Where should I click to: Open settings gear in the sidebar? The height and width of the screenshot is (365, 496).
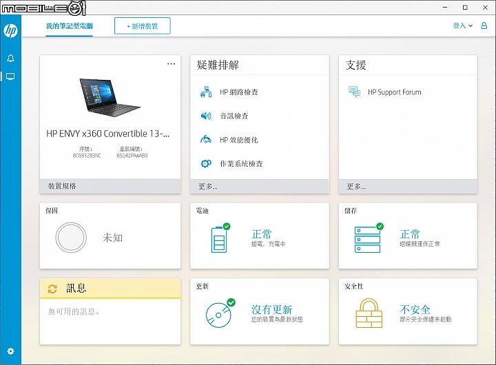[10, 351]
